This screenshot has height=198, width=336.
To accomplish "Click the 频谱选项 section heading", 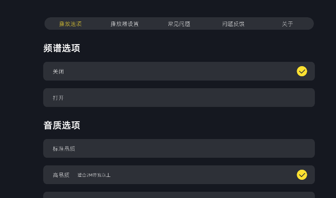I will [62, 48].
